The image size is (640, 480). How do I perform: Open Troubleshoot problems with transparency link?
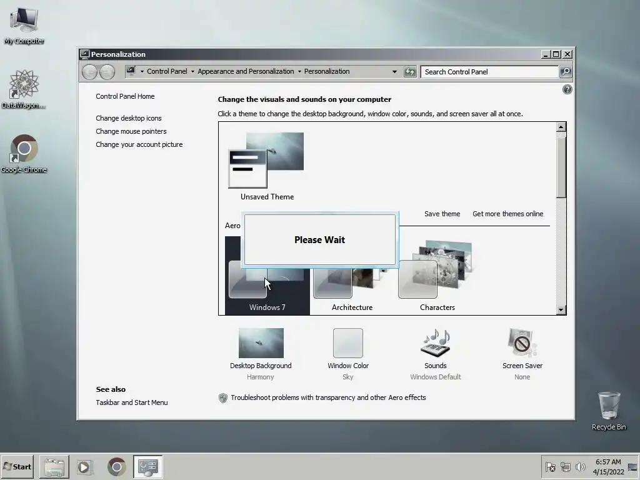328,397
